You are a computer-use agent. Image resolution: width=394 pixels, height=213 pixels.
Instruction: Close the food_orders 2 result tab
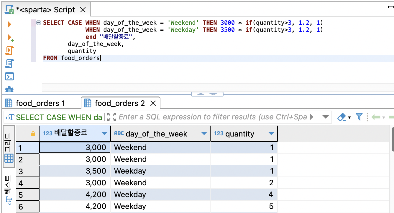tap(153, 103)
